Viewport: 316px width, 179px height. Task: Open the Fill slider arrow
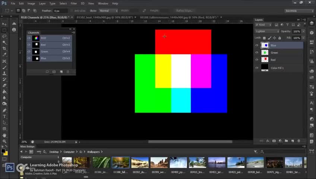303,38
